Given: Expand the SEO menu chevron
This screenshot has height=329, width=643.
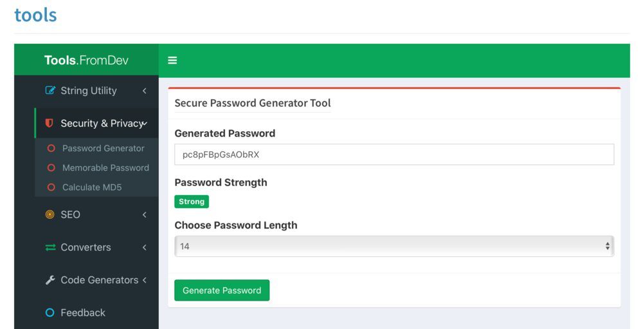Looking at the screenshot, I should [x=144, y=214].
